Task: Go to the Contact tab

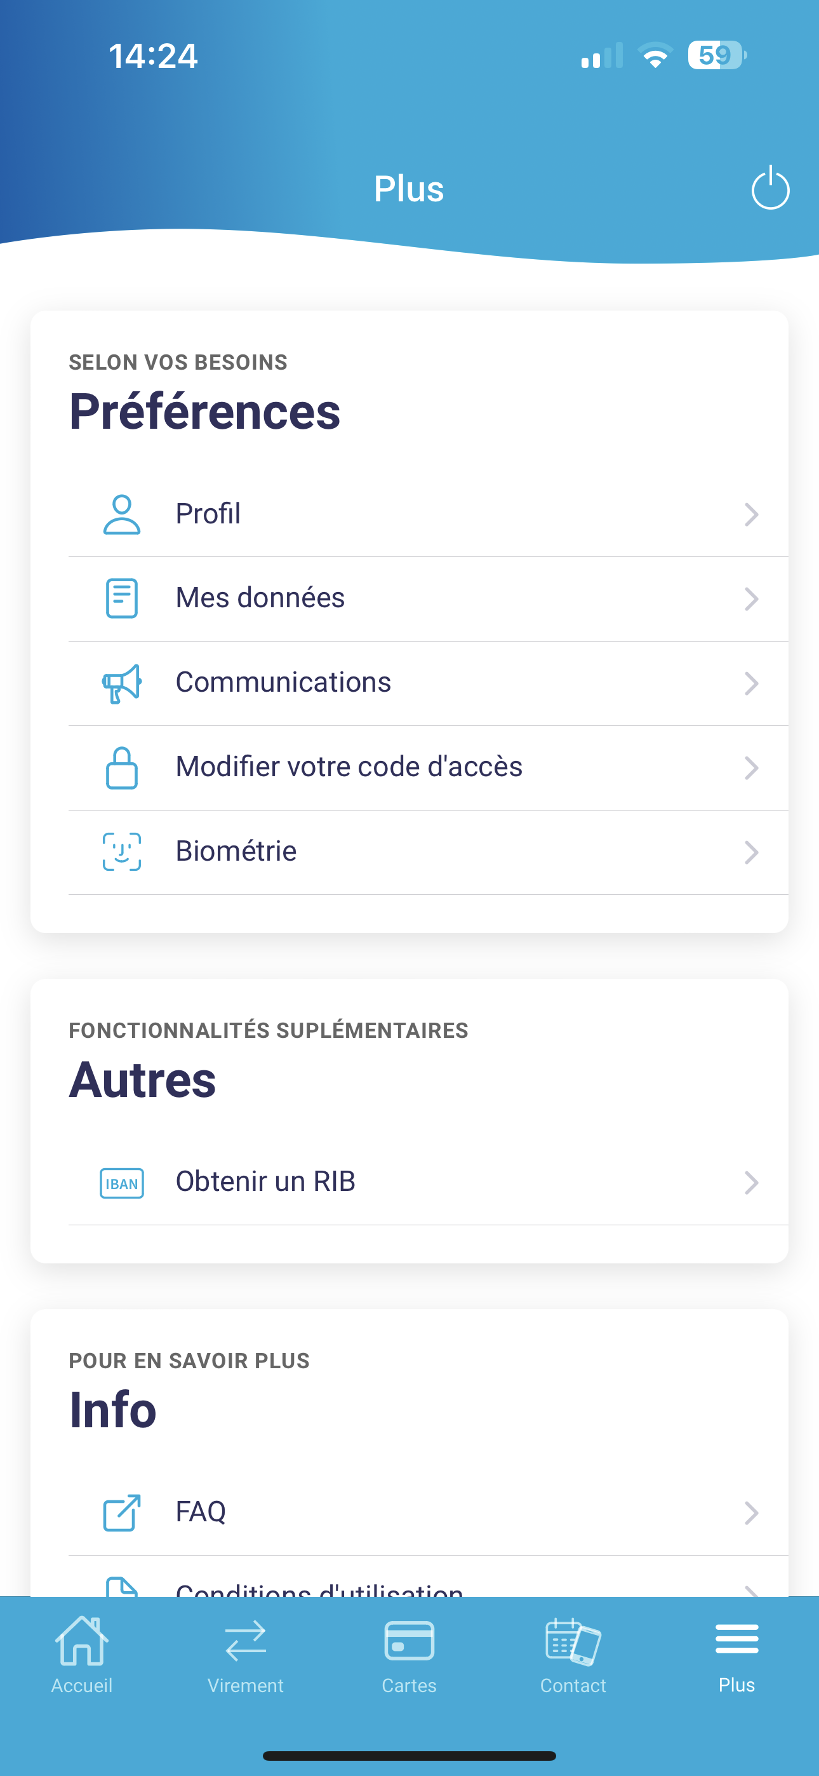Action: [573, 1656]
